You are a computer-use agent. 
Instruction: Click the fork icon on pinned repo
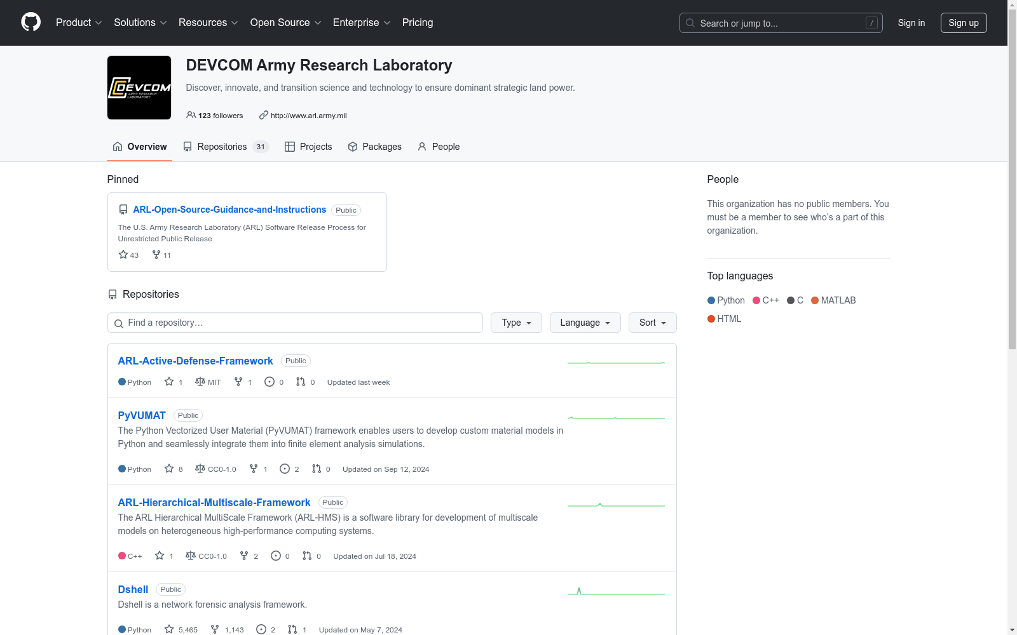coord(156,255)
